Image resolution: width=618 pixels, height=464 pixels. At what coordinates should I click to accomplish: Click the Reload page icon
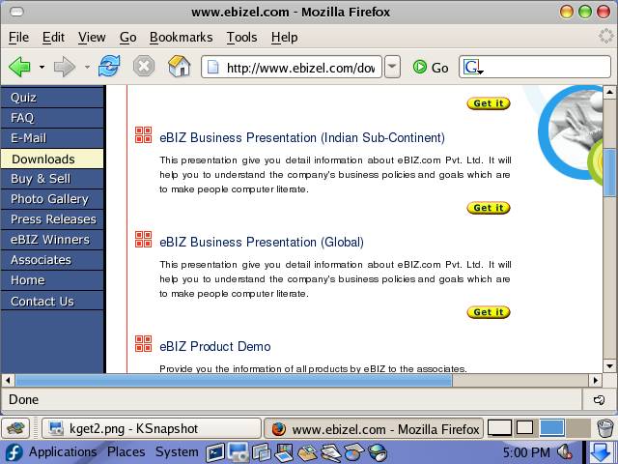click(109, 67)
